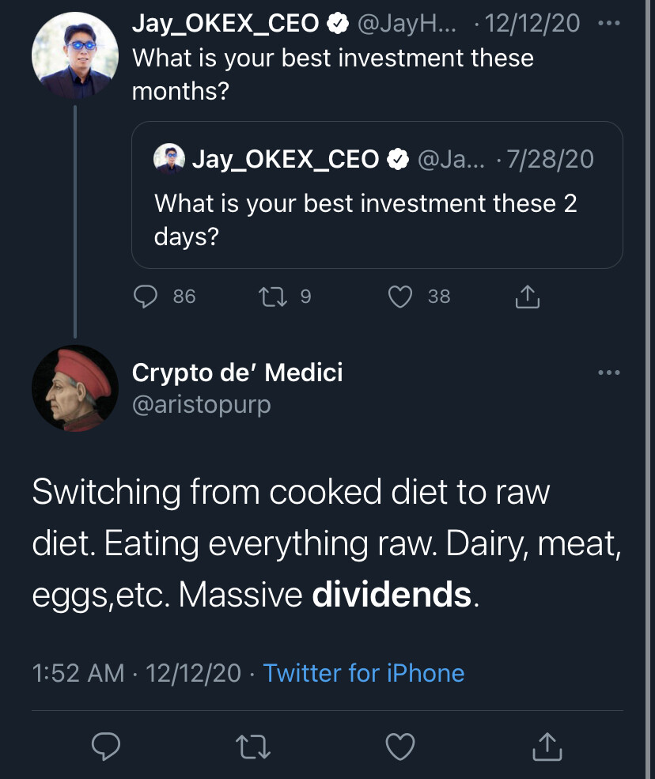Screen dimensions: 655x779
Task: Like the raw diet tweet
Action: point(400,745)
